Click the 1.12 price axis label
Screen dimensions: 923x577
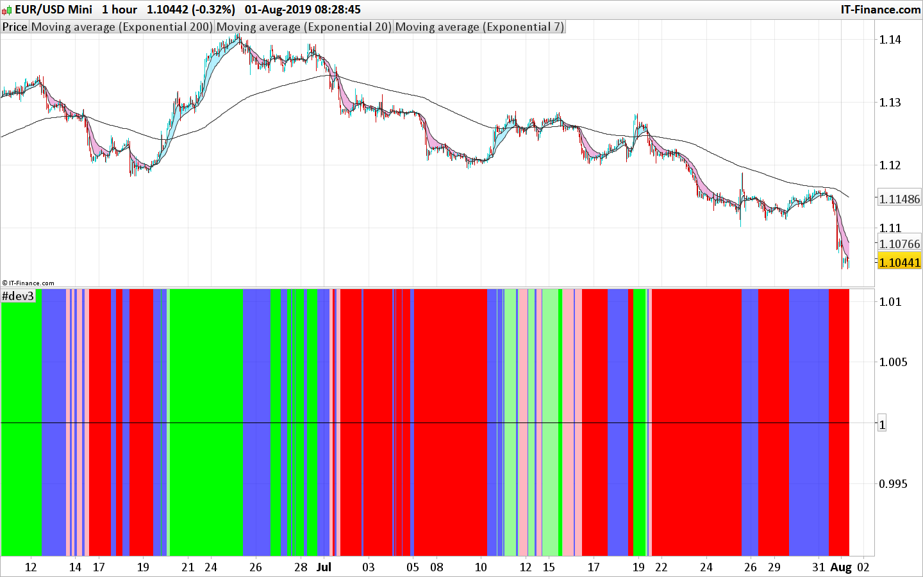point(890,165)
